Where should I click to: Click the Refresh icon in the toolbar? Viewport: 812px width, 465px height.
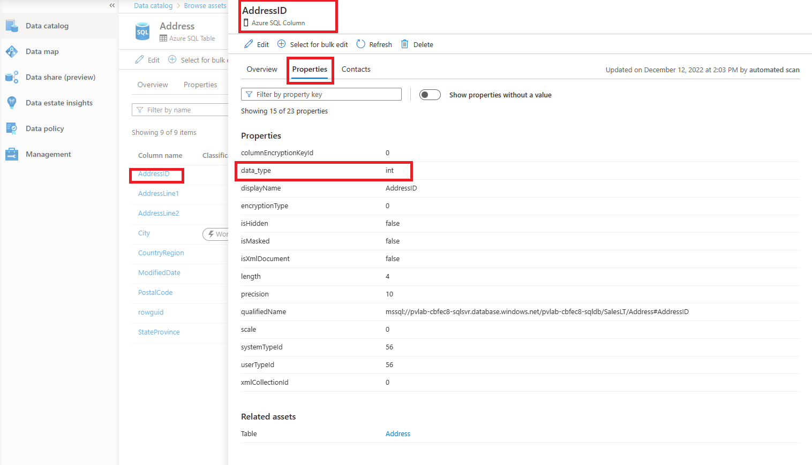point(361,44)
